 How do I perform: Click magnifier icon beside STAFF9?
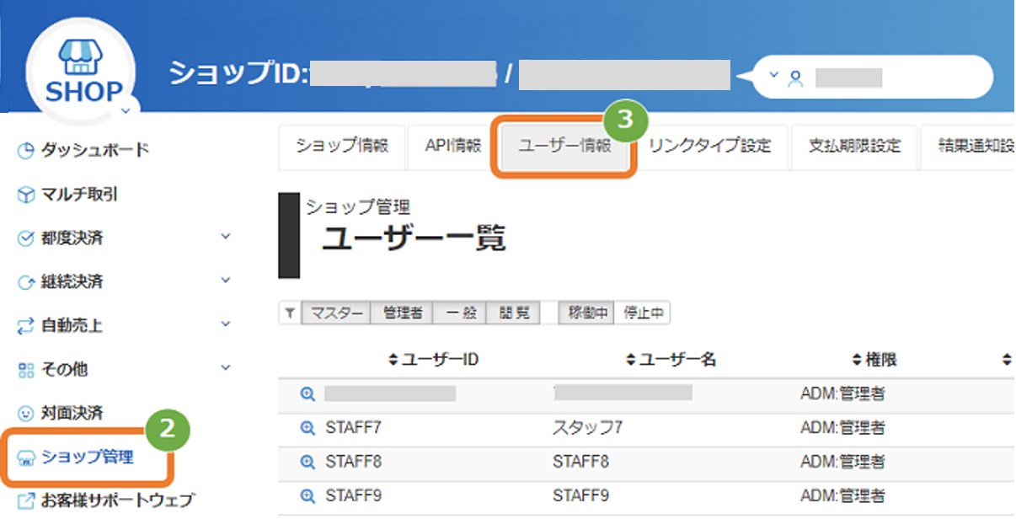coord(307,495)
